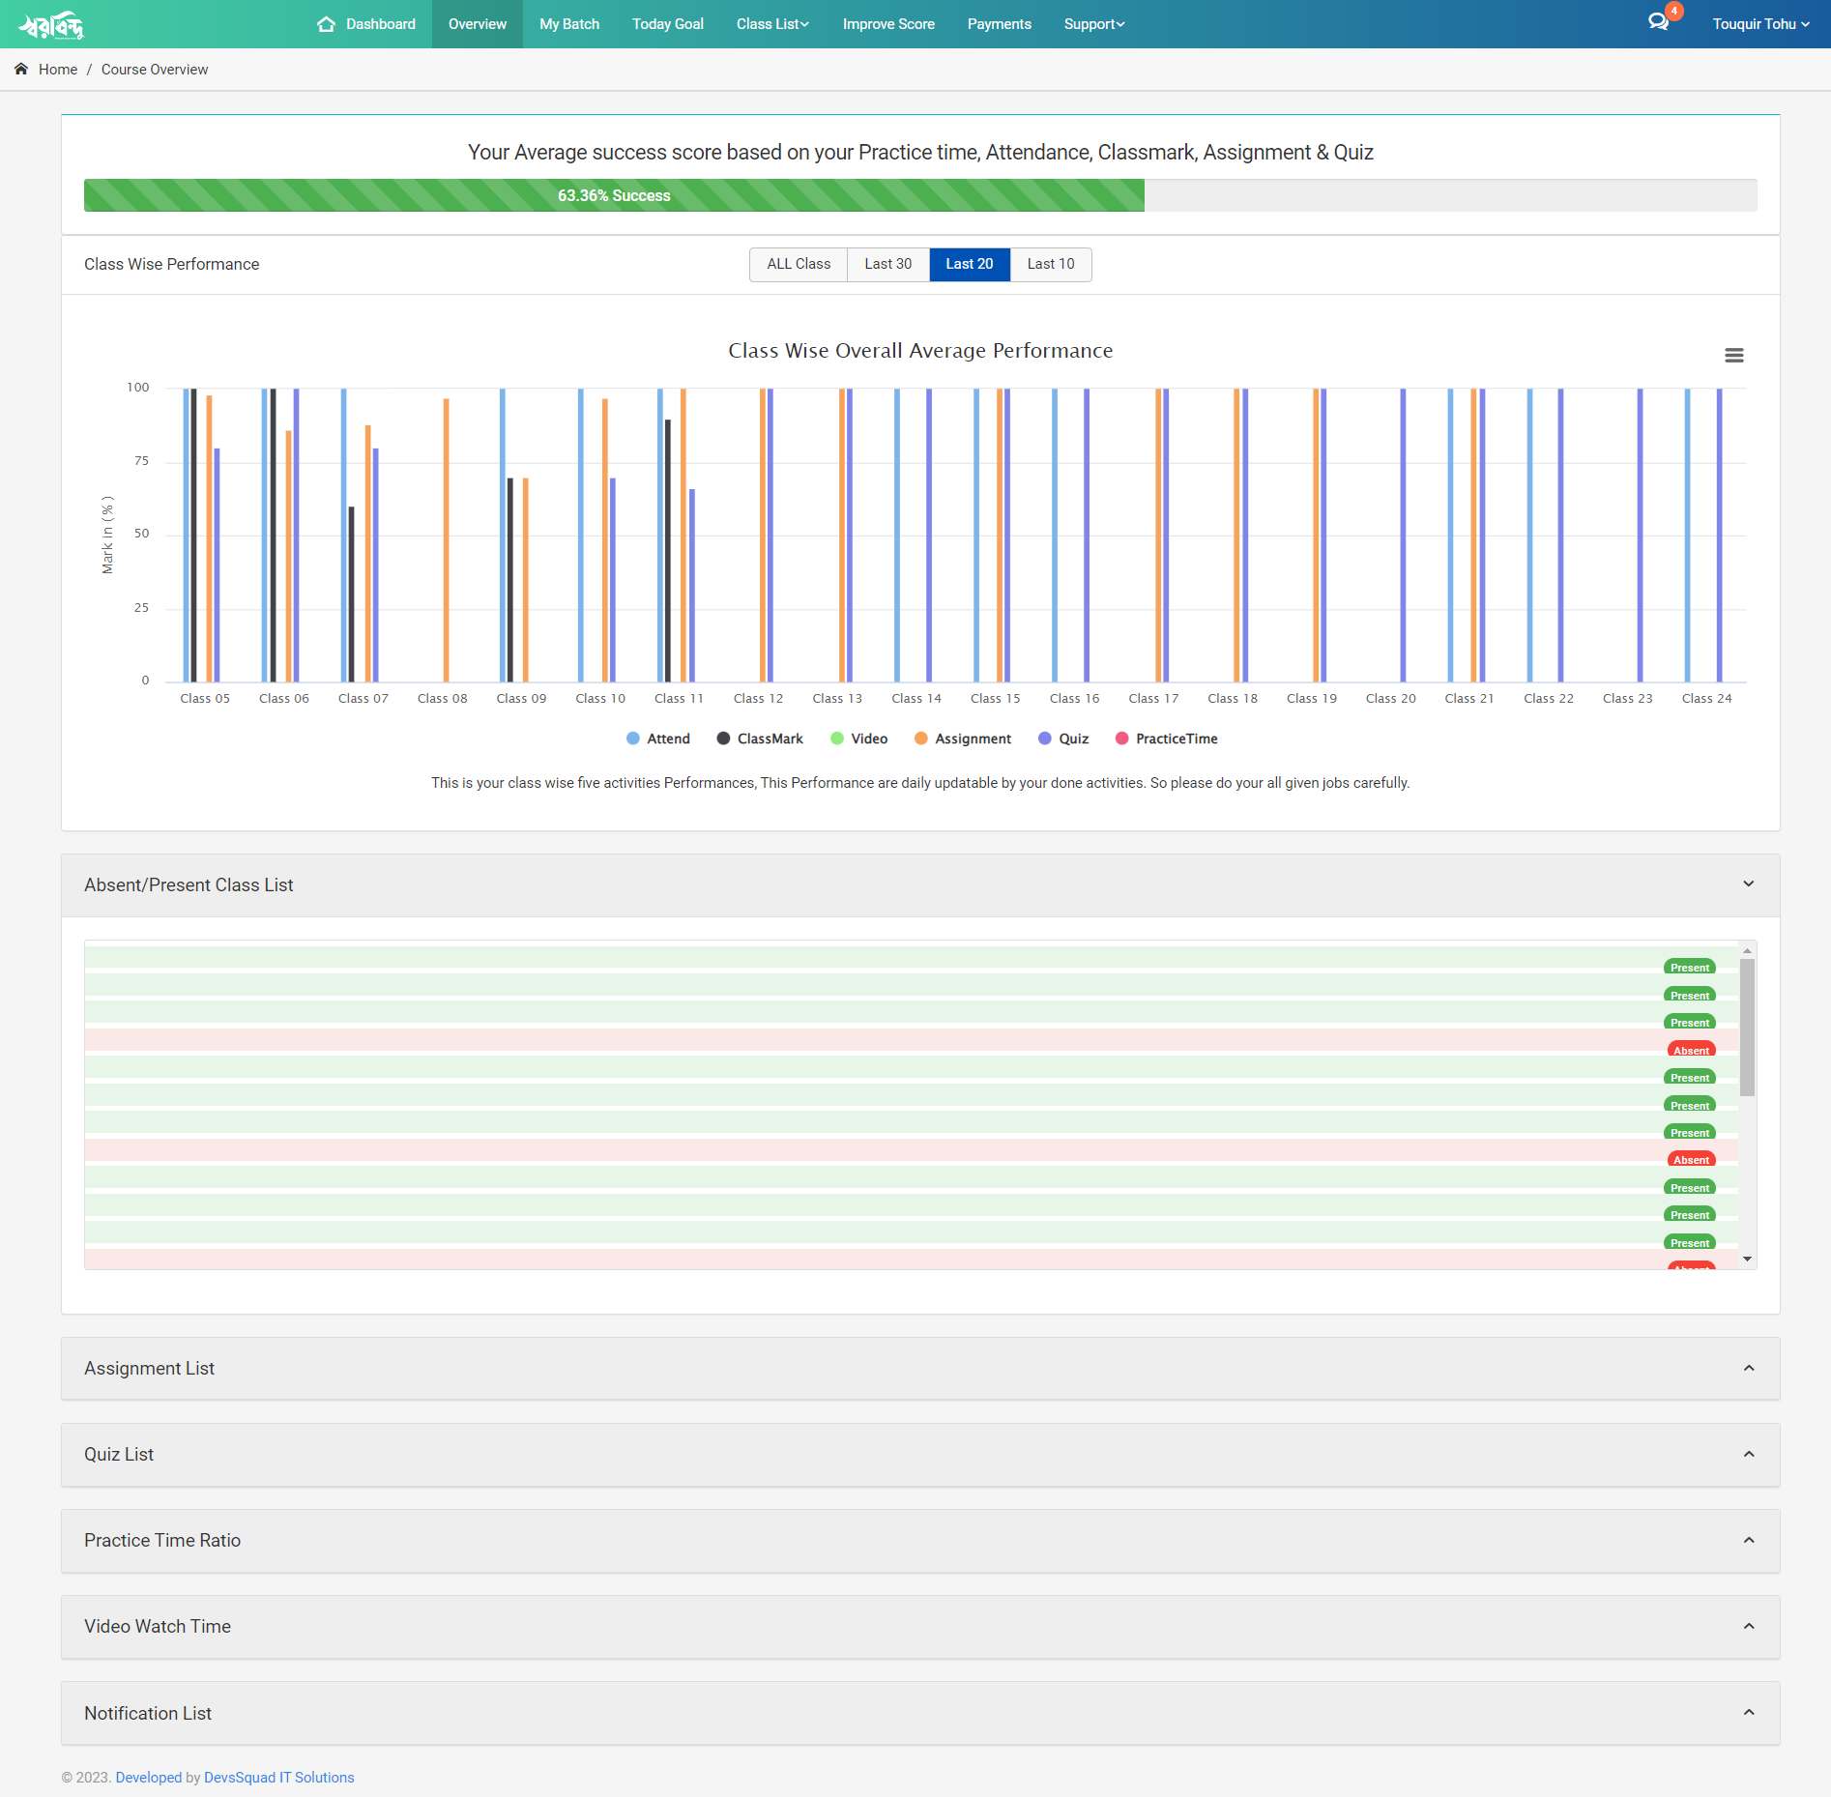
Task: Open the Payments page
Action: [1000, 24]
